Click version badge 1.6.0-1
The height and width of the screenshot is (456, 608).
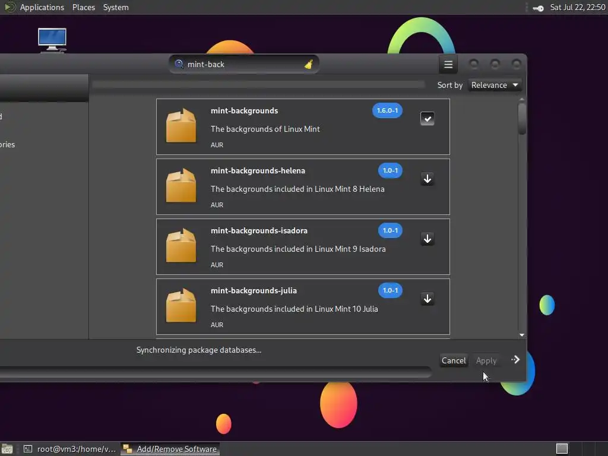click(387, 110)
